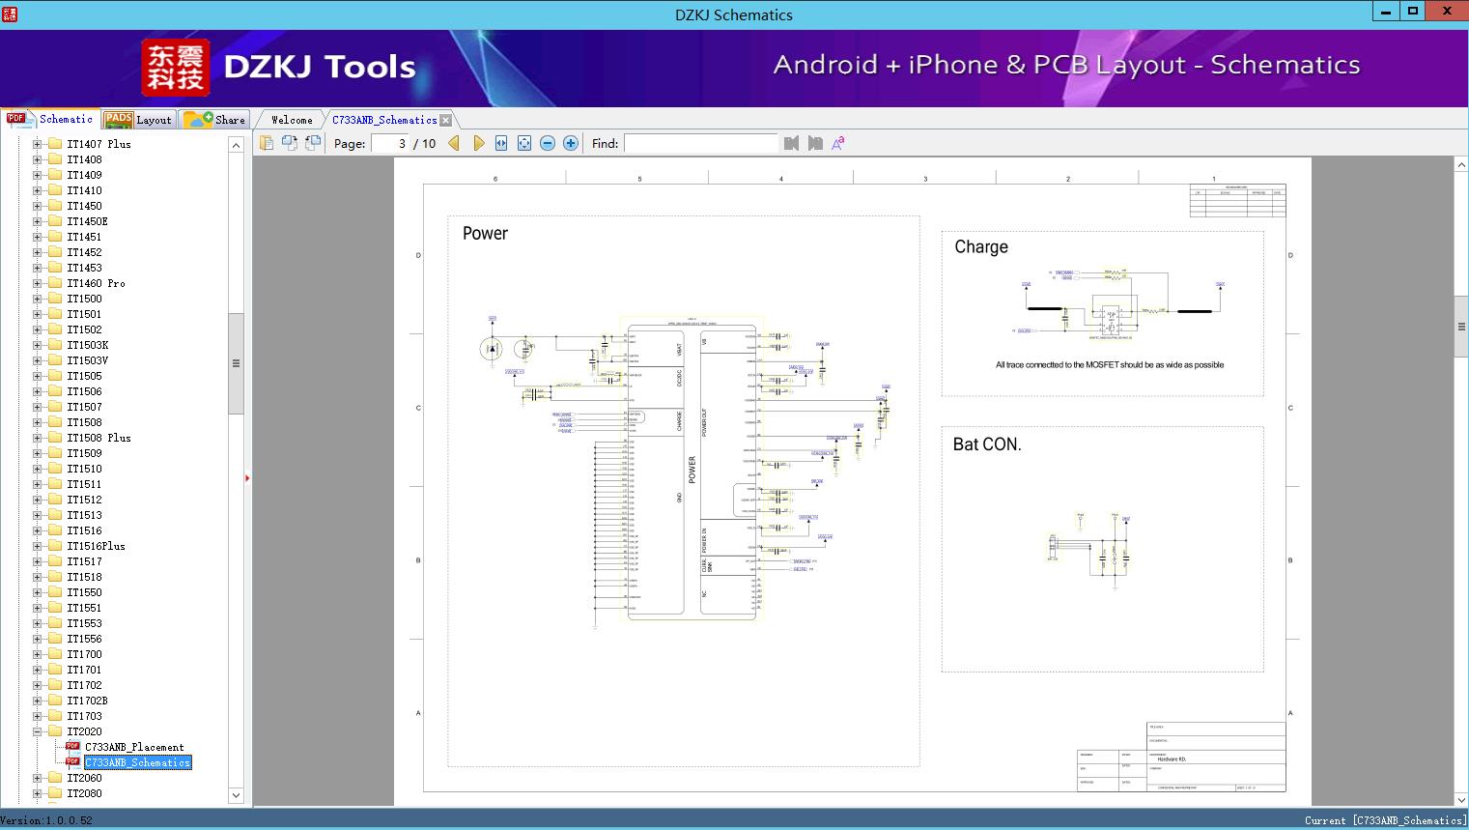Switch to the Welcome document tab

pos(292,120)
